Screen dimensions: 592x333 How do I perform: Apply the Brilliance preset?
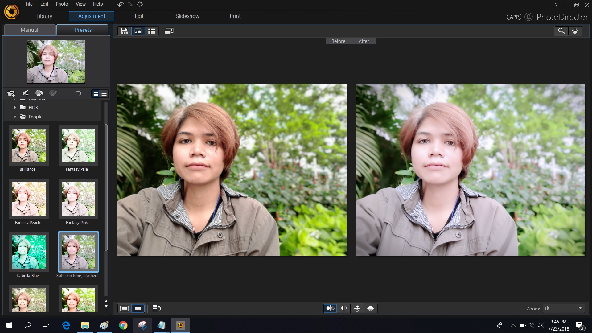(x=29, y=146)
